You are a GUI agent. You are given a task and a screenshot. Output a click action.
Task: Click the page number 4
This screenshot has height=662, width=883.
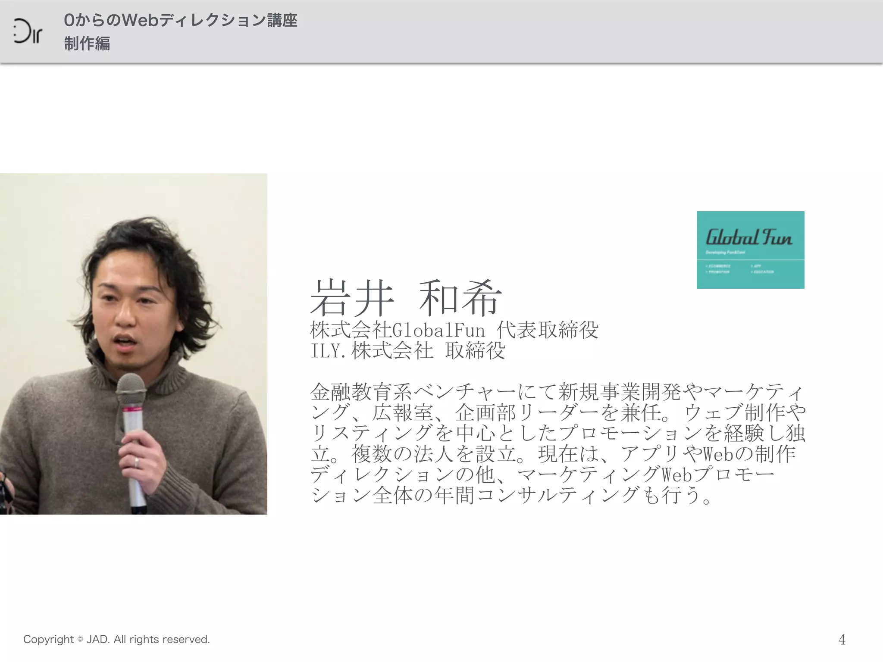click(x=842, y=640)
